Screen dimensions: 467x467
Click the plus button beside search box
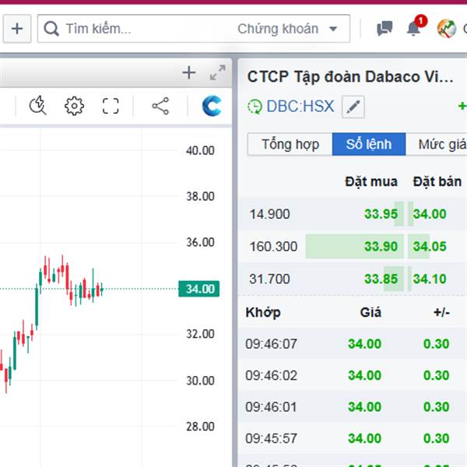click(x=17, y=29)
